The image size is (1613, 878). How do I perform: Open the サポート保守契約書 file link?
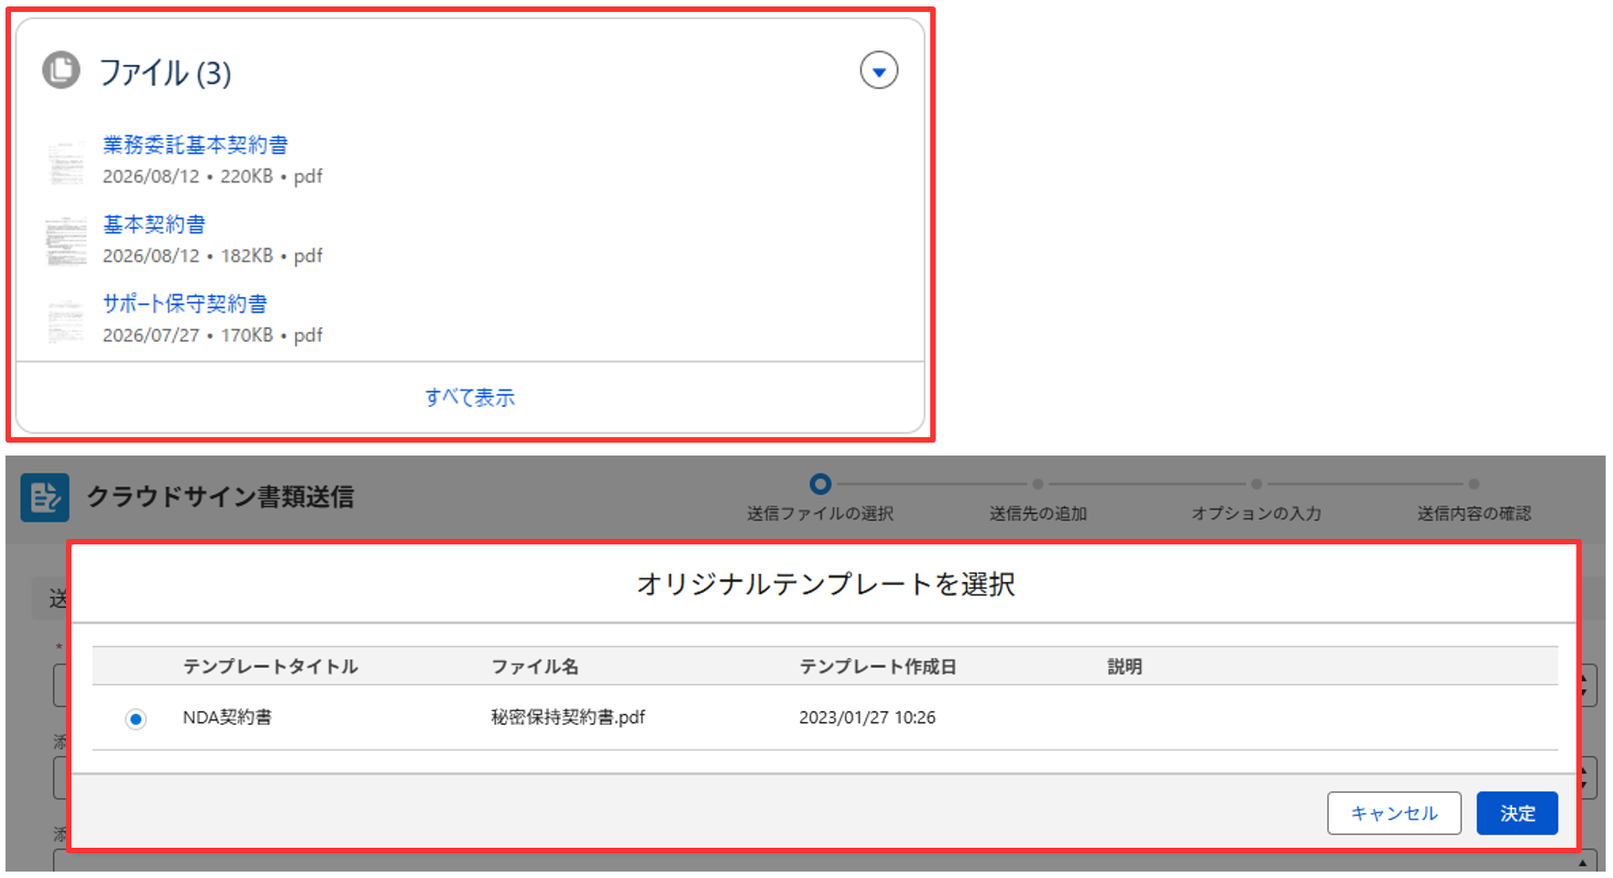coord(185,303)
